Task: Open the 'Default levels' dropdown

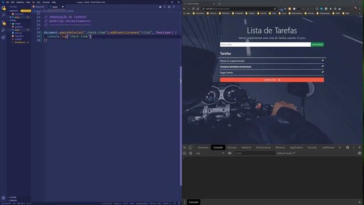Action: coord(286,153)
